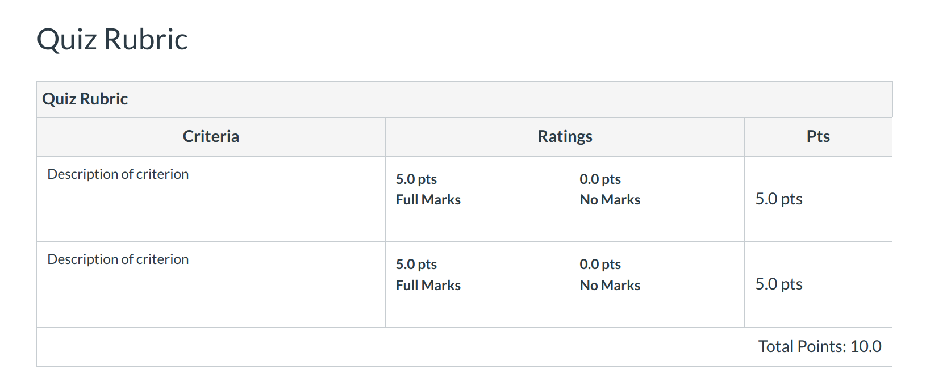This screenshot has height=386, width=926.
Task: Click second criterion's 5.0 pts in Pts column
Action: (x=779, y=284)
